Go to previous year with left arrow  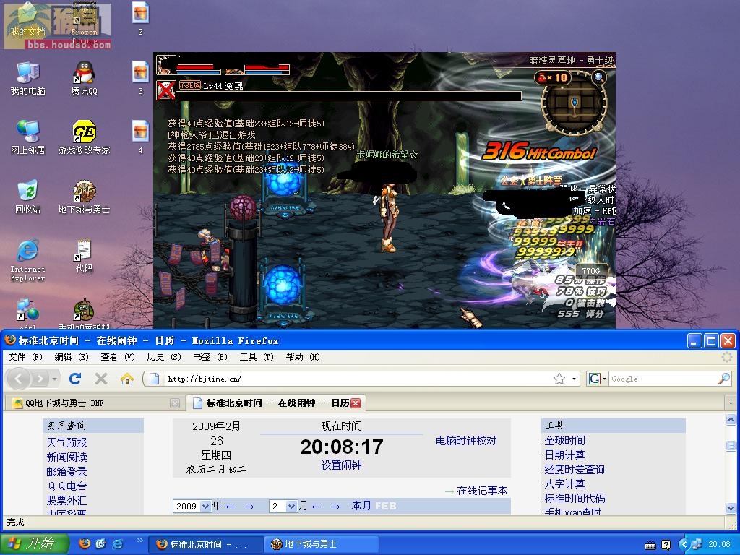tap(231, 507)
